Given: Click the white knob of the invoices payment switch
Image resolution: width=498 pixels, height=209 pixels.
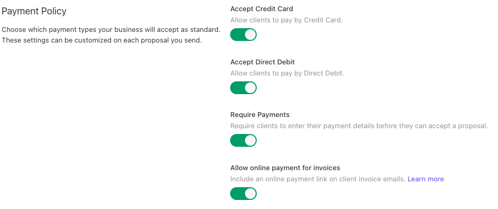Looking at the screenshot, I should pyautogui.click(x=250, y=194).
